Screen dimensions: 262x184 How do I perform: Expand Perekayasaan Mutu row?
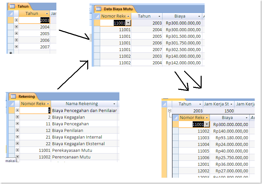click(17, 150)
